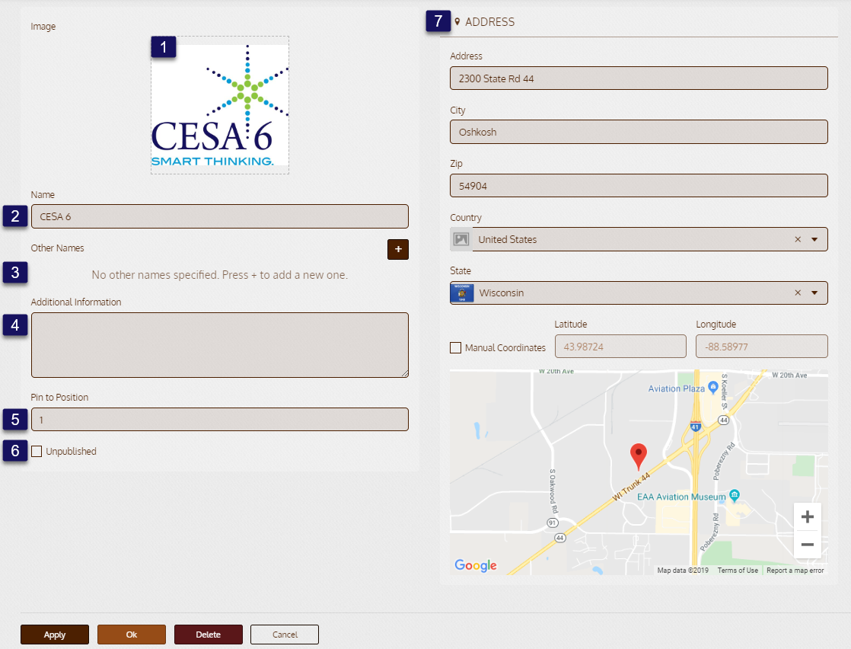Open the State dropdown arrow

point(814,293)
